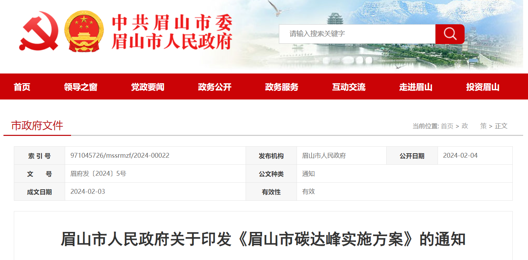
Task: Navigate to the 互动交流 section
Action: 349,87
